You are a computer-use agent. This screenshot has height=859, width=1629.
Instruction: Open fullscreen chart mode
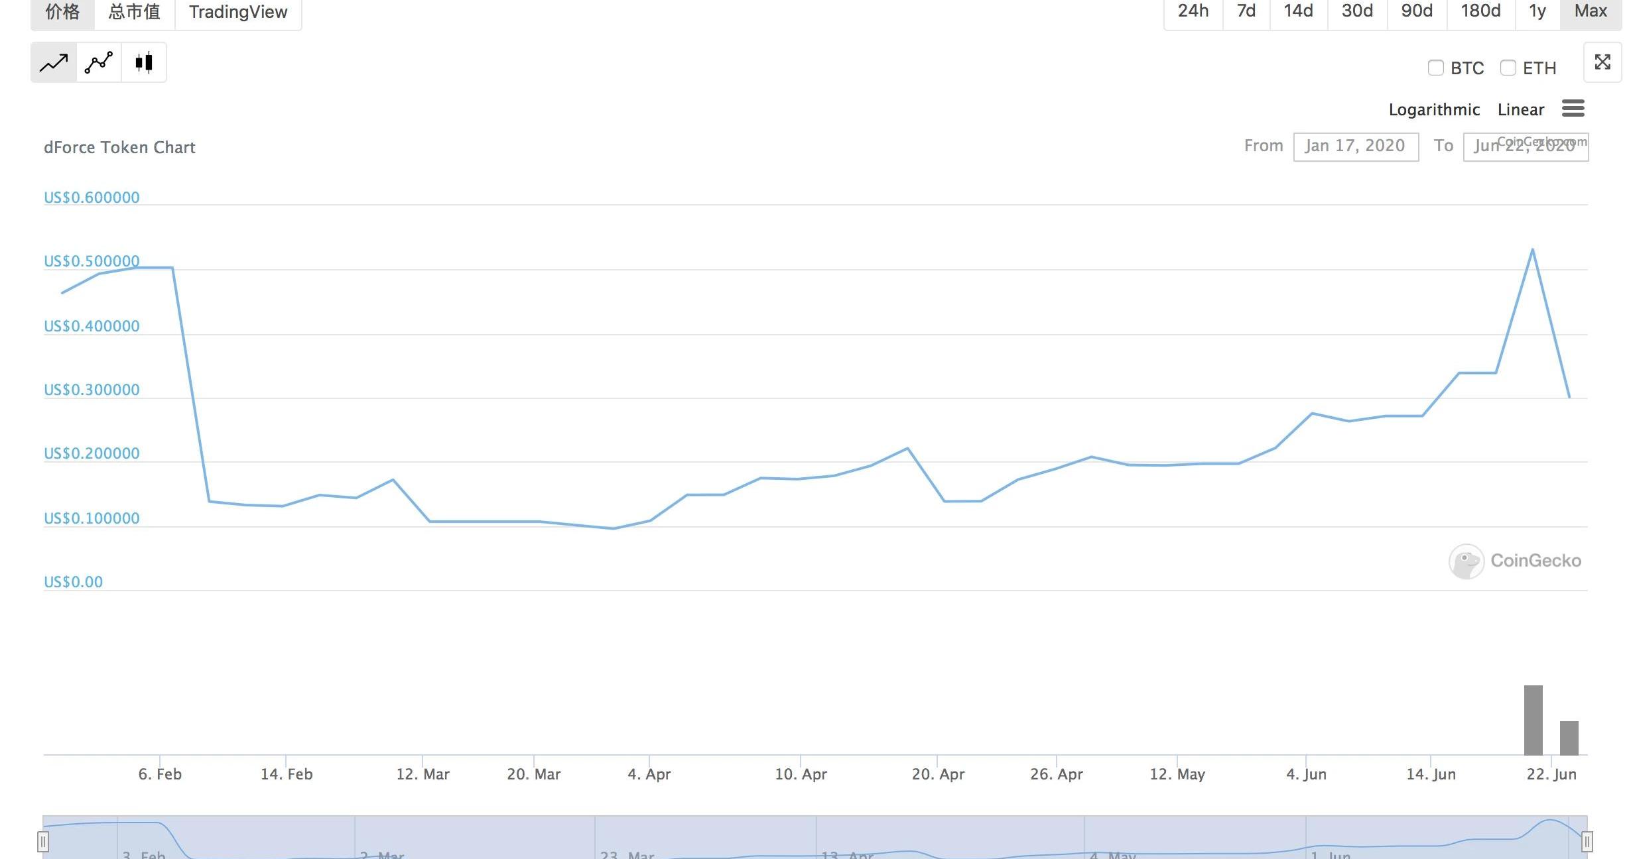coord(1602,62)
